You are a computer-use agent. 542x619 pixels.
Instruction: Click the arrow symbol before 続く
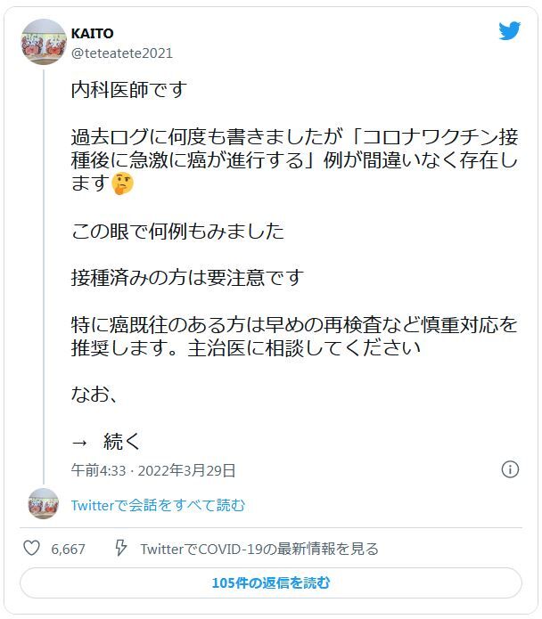point(79,443)
